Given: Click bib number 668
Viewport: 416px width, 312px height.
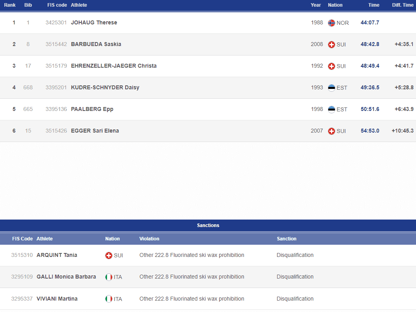Looking at the screenshot, I should point(28,88).
